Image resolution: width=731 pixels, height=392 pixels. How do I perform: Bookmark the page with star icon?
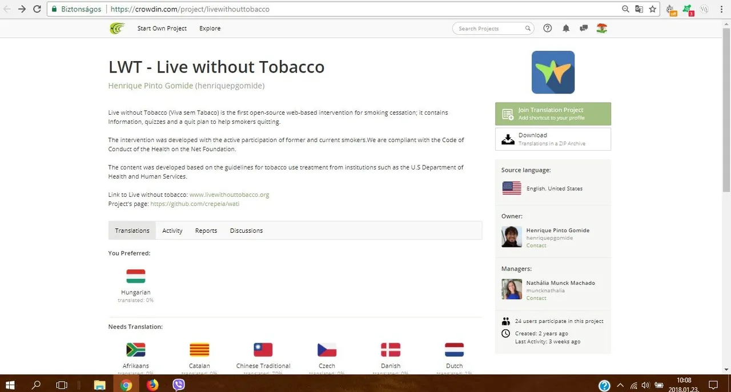(x=653, y=9)
